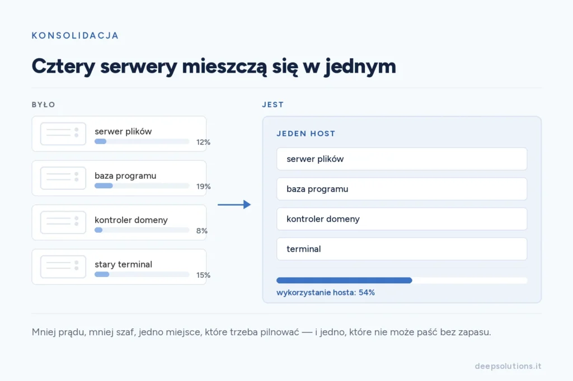This screenshot has width=573, height=381.
Task: Click the title 'Cztery serwery mieszczą się w jednym'
Action: [214, 66]
